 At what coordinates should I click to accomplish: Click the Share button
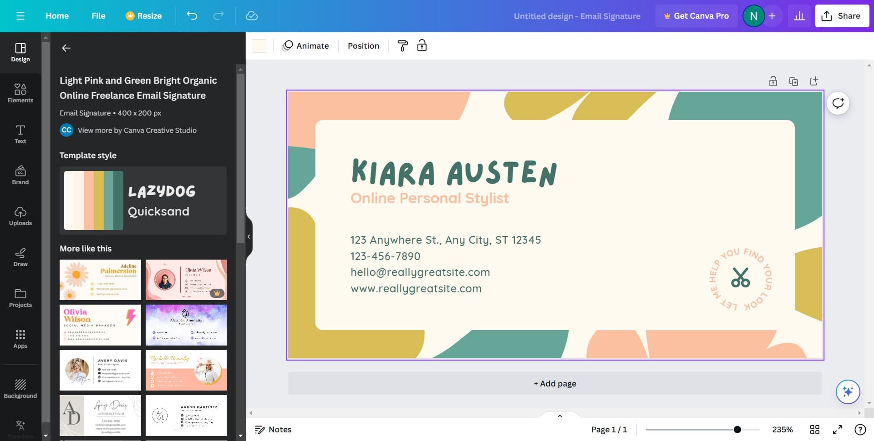point(842,16)
